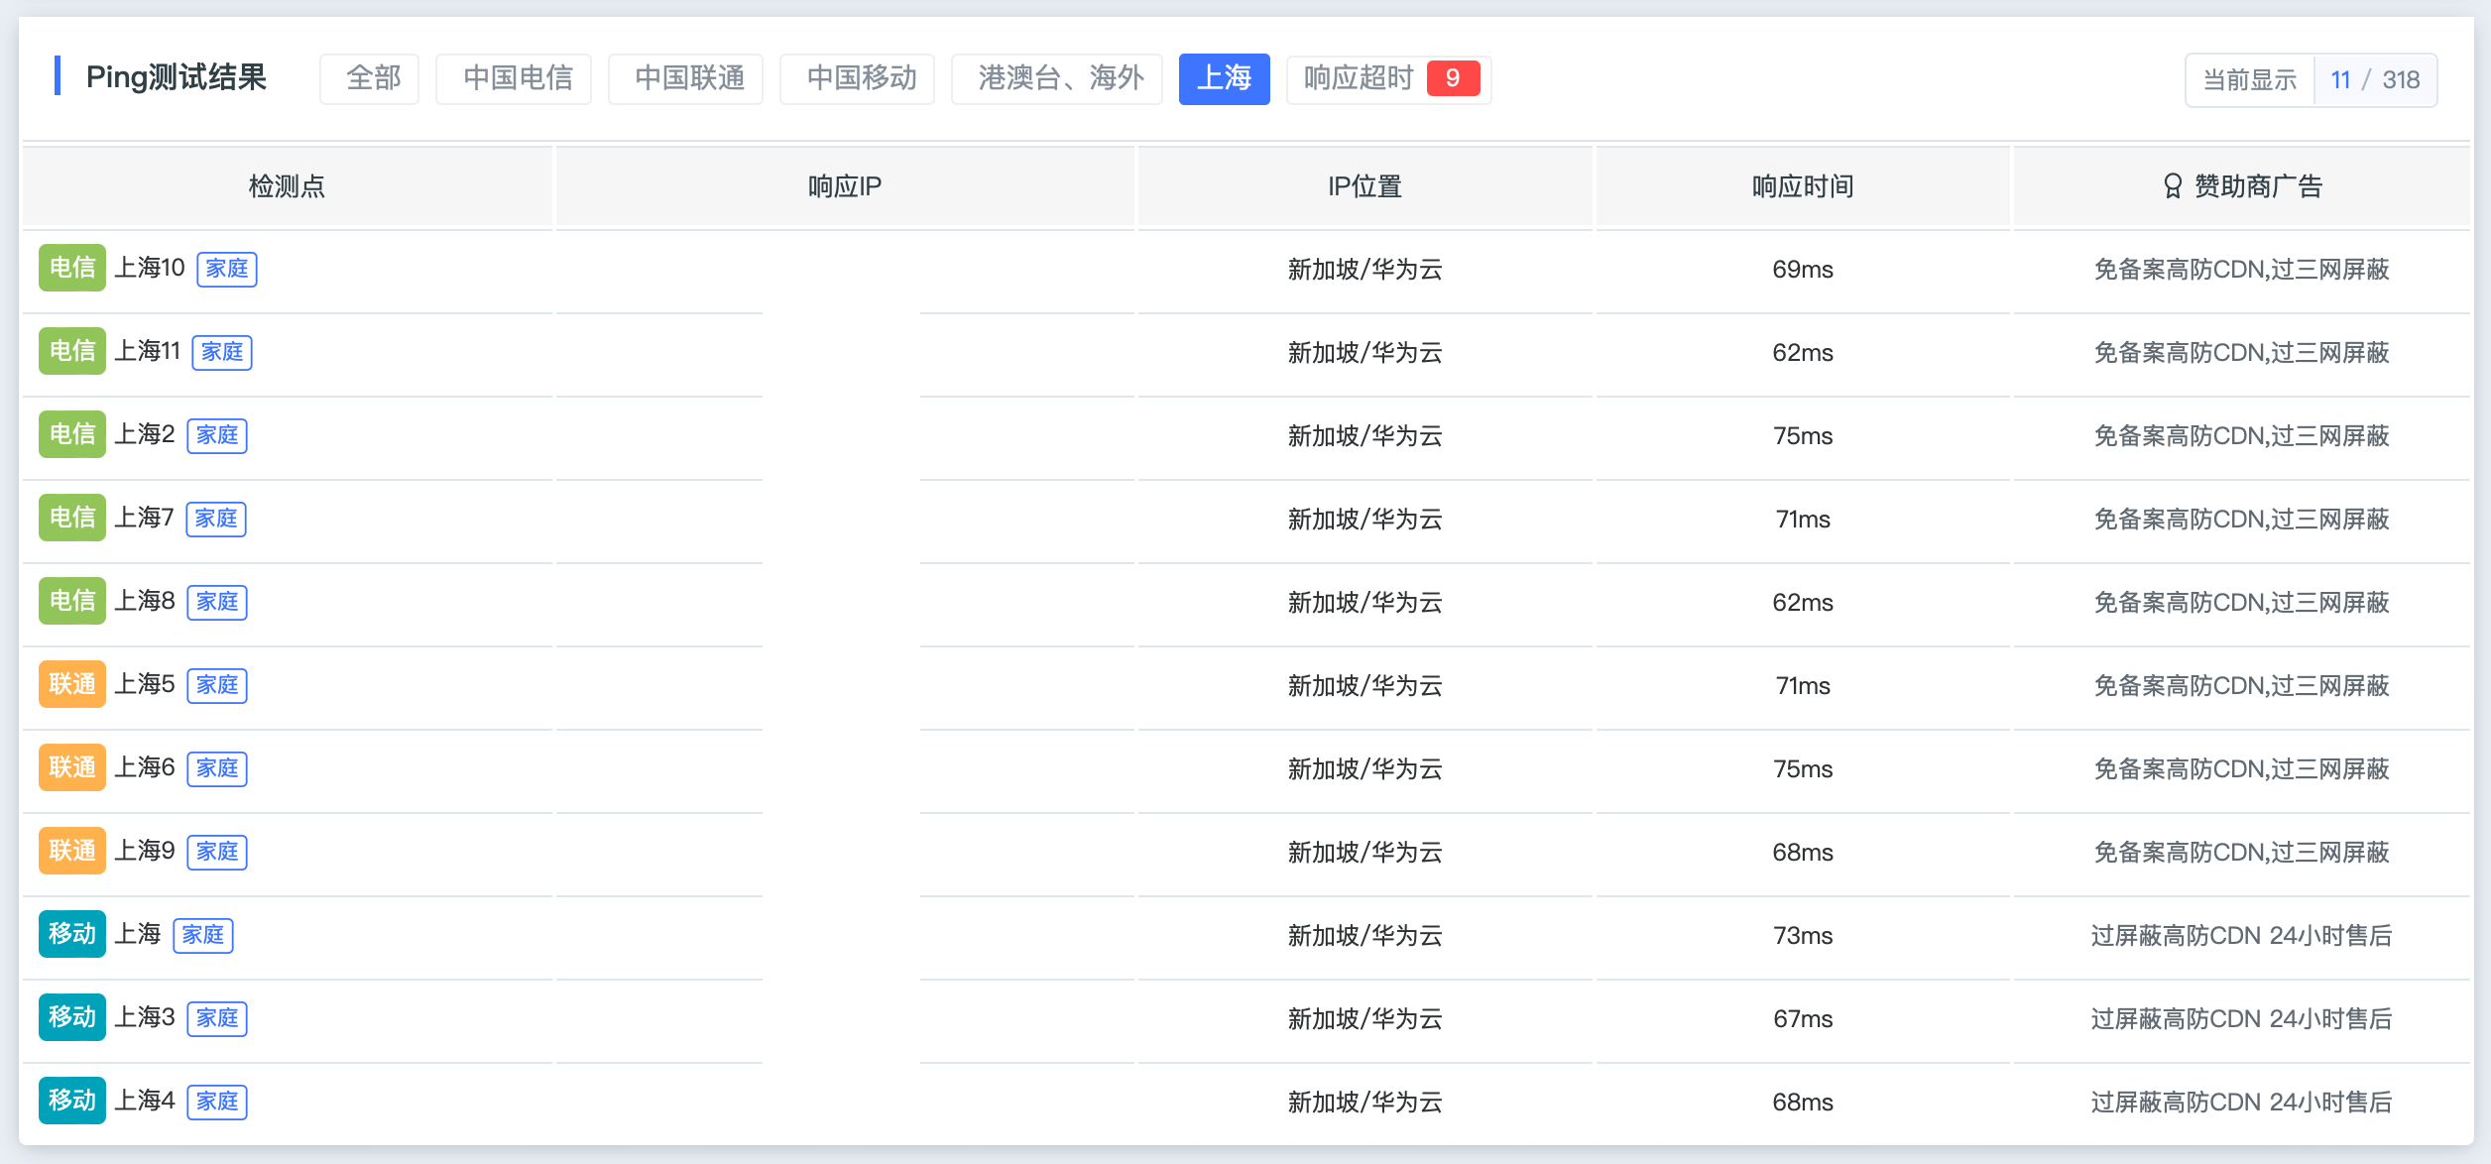This screenshot has width=2491, height=1164.
Task: Click the active 上海 filter tab
Action: pos(1225,78)
